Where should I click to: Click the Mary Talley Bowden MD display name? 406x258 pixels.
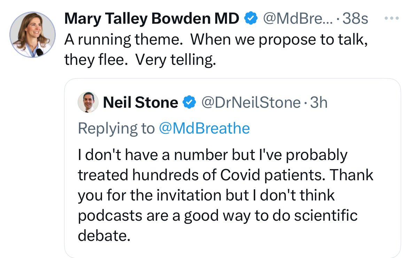click(x=152, y=19)
